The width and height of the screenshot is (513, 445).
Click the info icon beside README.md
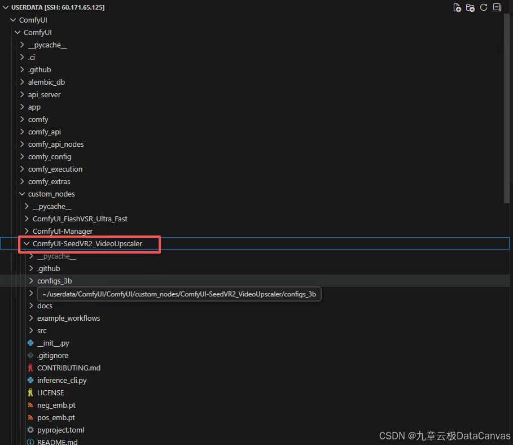(30, 442)
